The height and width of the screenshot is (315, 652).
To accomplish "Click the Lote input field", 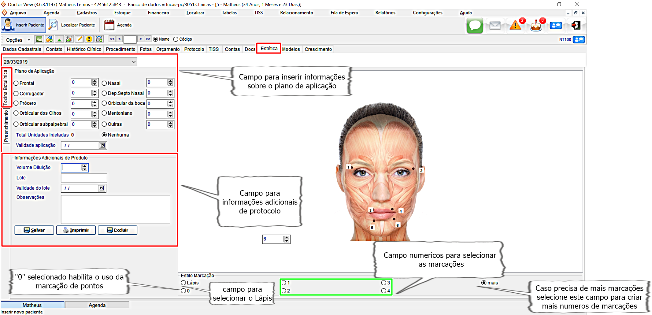I will point(84,178).
